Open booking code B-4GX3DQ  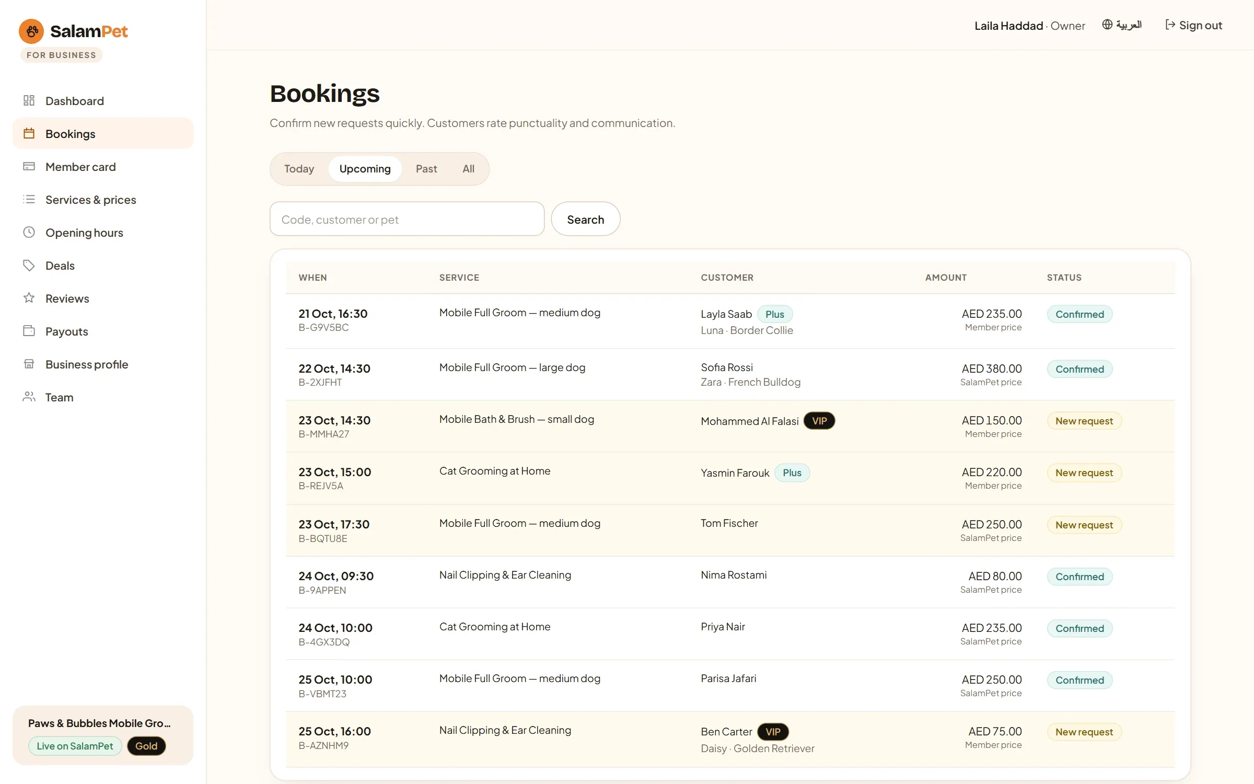point(324,642)
